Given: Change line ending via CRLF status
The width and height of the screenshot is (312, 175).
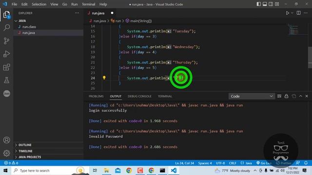Looking at the screenshot, I should 233,163.
